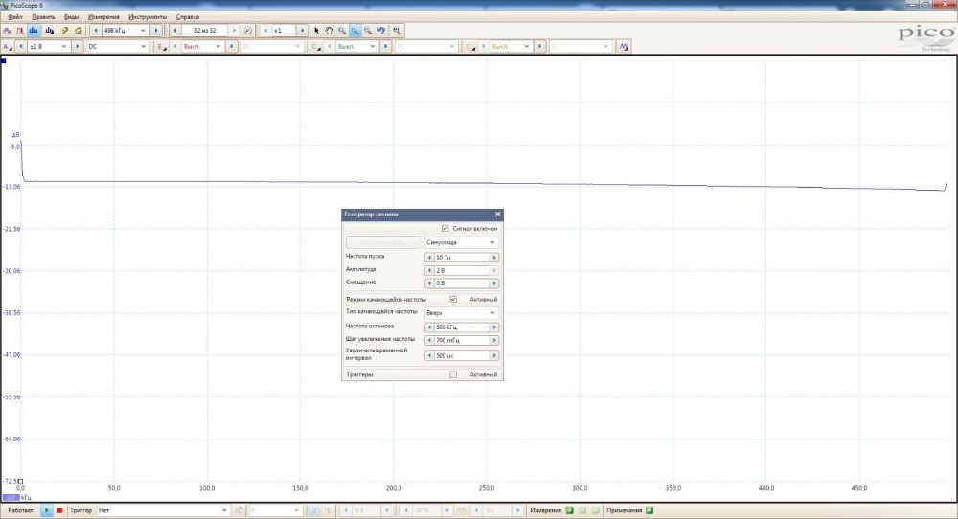Close the signal generator dialog
Screen dimensions: 958x519
pyautogui.click(x=497, y=214)
